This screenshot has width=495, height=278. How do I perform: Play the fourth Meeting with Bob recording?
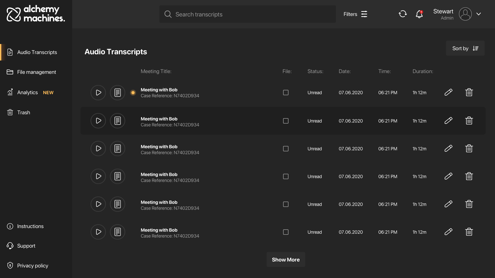(x=98, y=176)
